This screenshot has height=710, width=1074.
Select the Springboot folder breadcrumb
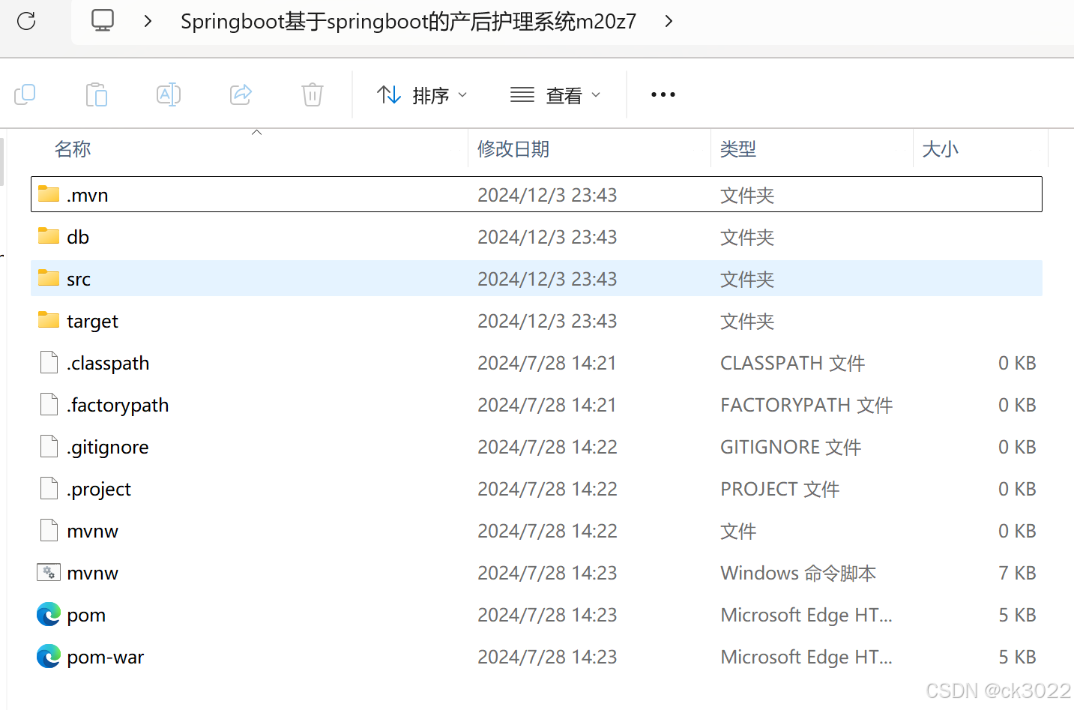(x=408, y=21)
